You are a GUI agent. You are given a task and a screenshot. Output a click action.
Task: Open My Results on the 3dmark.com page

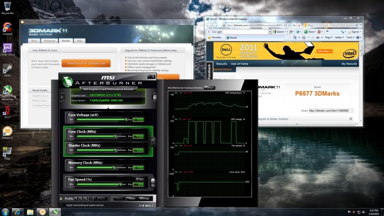[349, 64]
